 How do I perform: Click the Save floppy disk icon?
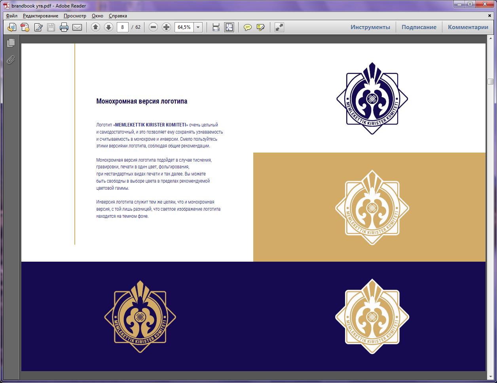tap(51, 27)
